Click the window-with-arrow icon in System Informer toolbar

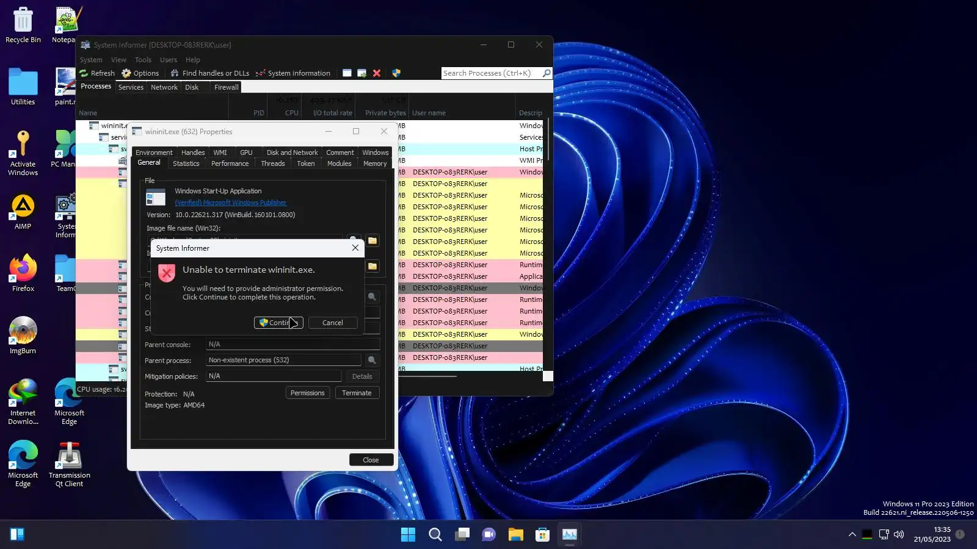point(362,73)
